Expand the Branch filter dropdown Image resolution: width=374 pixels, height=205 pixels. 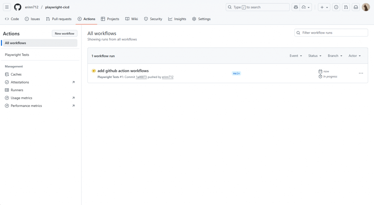pyautogui.click(x=335, y=56)
